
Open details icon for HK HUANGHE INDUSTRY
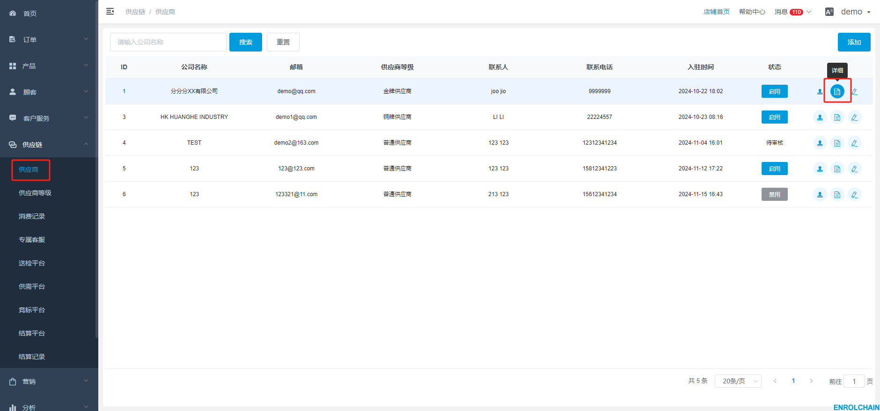tap(837, 117)
